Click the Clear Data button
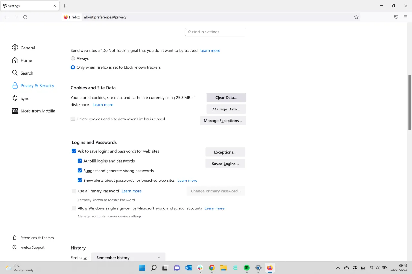The image size is (412, 274). (226, 97)
